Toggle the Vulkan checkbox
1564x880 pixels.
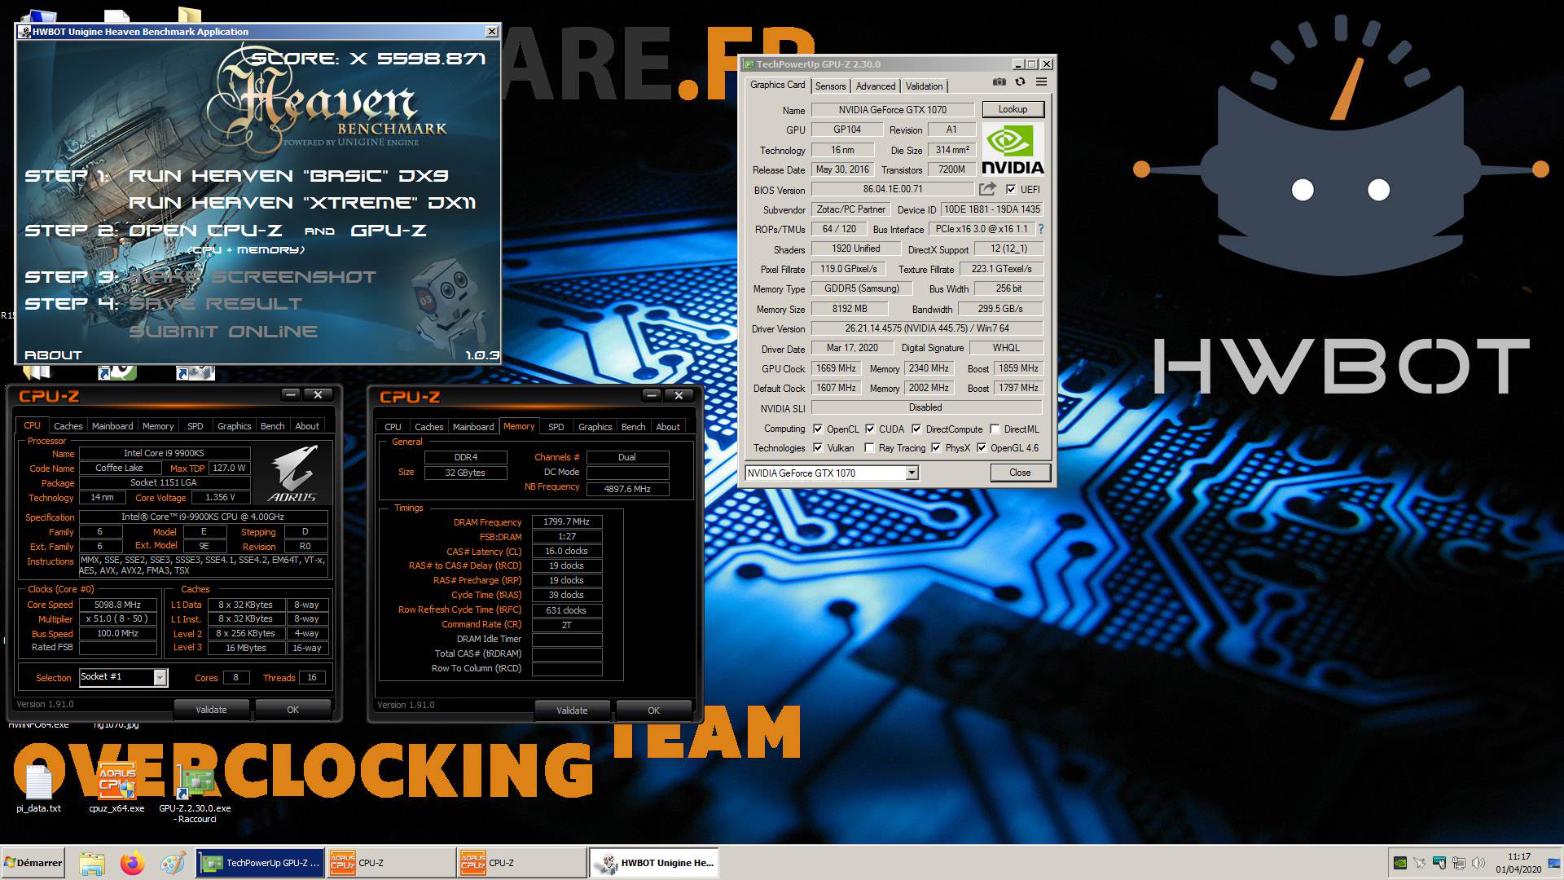(818, 447)
